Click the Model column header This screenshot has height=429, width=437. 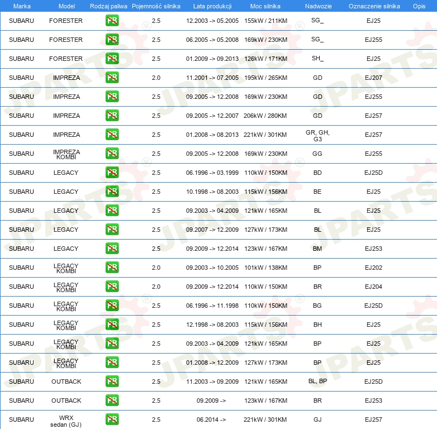coord(66,6)
